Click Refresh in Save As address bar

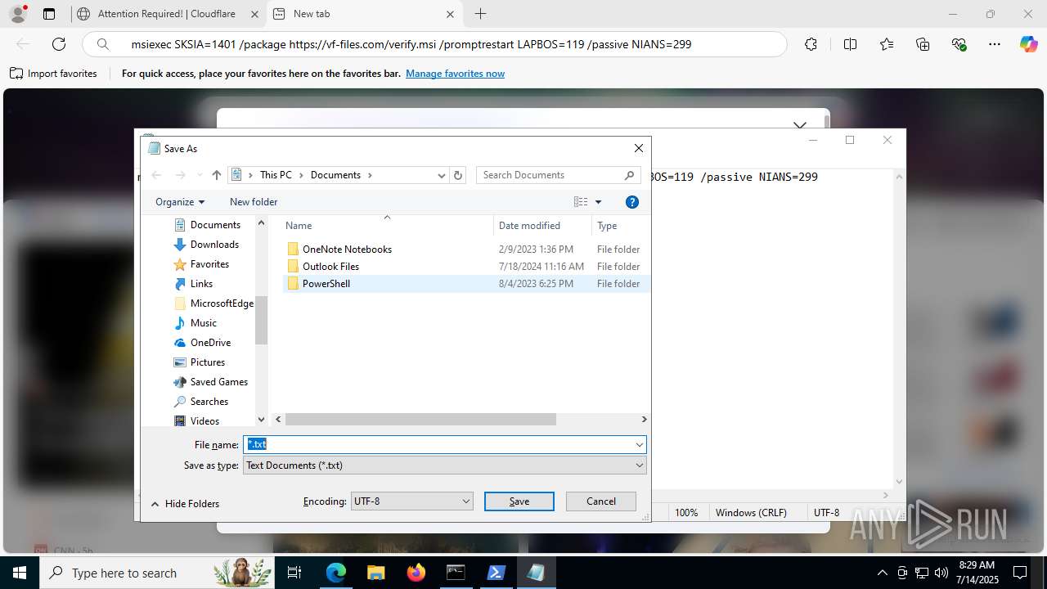tap(458, 175)
